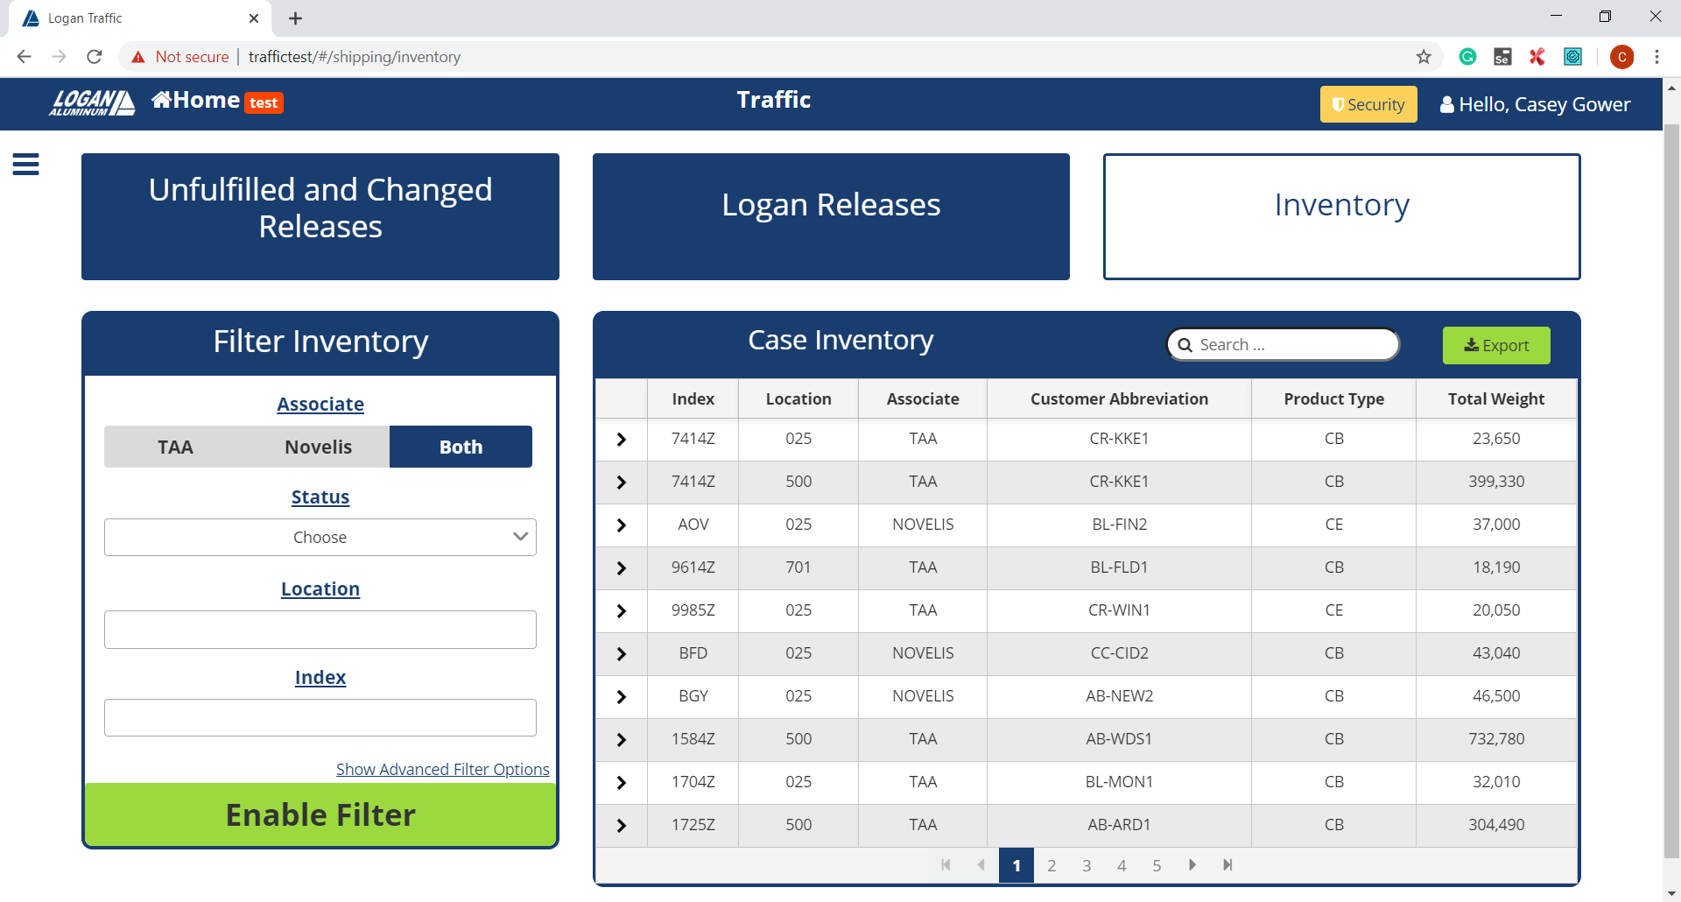Open the Selenium extension icon
The height and width of the screenshot is (902, 1681).
tap(1502, 57)
